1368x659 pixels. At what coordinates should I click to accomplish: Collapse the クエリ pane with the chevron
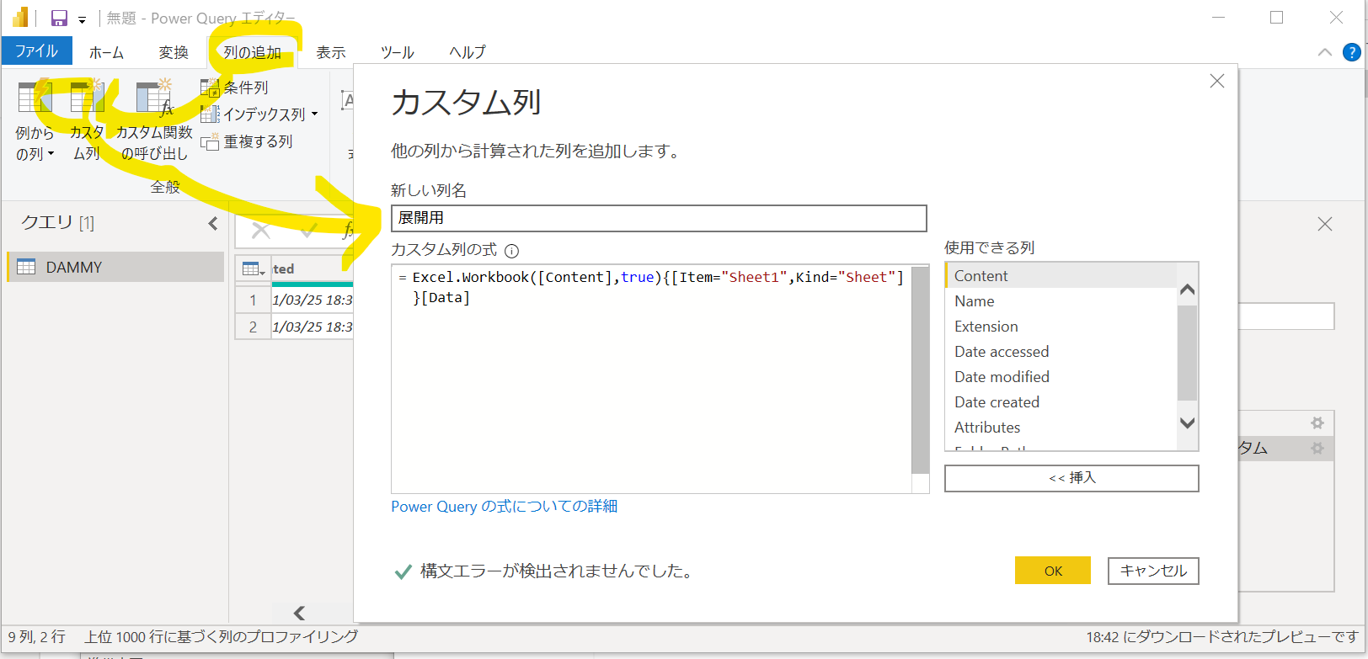[213, 223]
